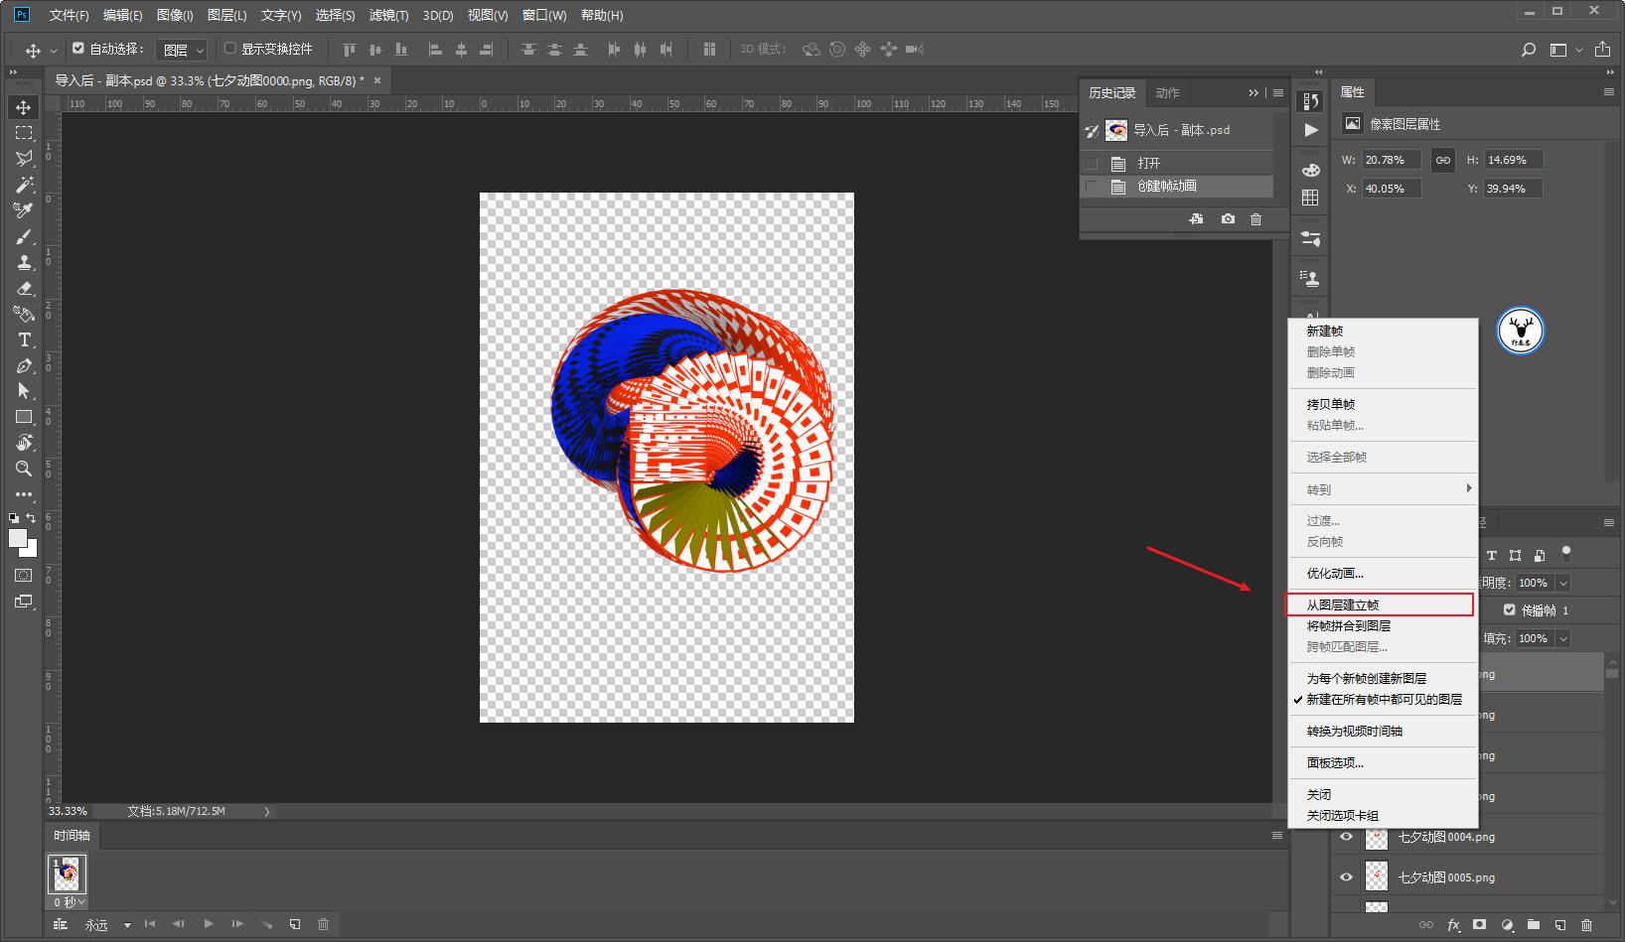
Task: Toggle 新建在所有帧中都可见的图层 option
Action: click(x=1384, y=700)
